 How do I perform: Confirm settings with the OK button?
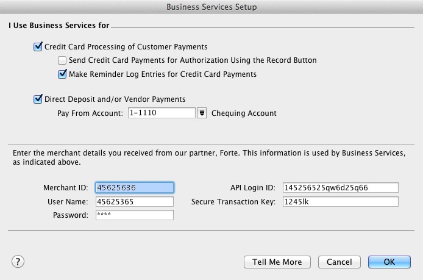(x=389, y=262)
